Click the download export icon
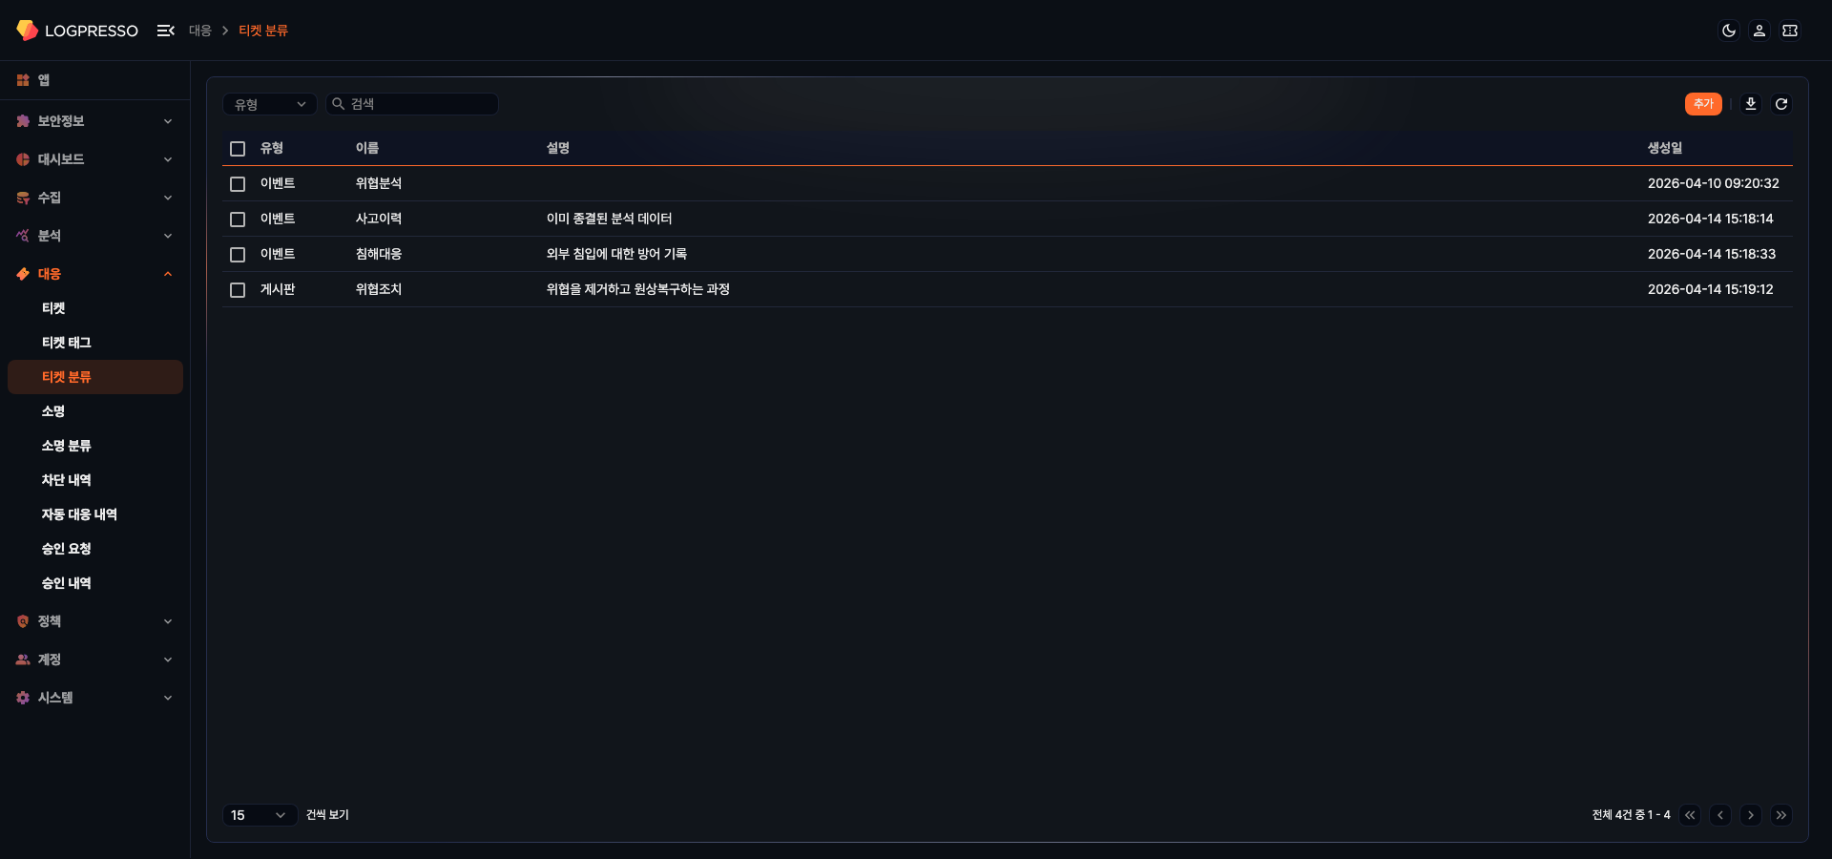This screenshot has height=859, width=1832. 1750,104
